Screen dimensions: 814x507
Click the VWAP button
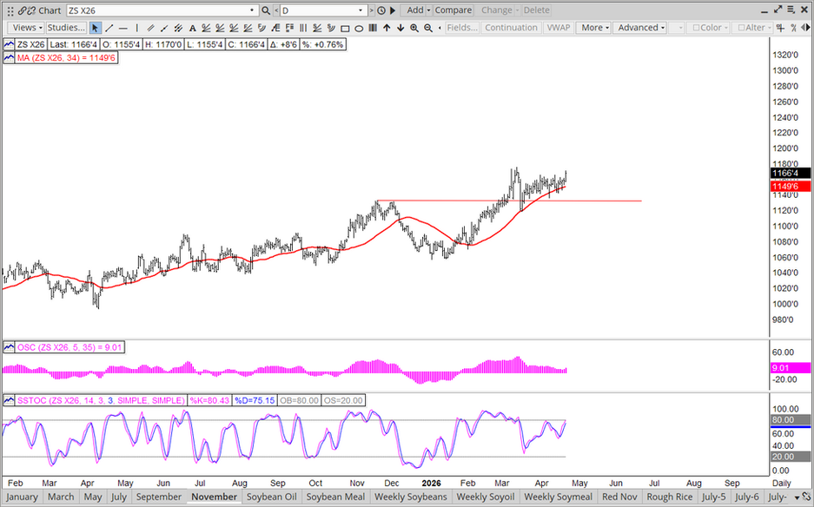(559, 28)
